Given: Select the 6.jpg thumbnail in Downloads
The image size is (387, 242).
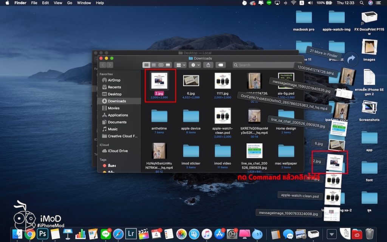Looking at the screenshot, I should point(191,81).
